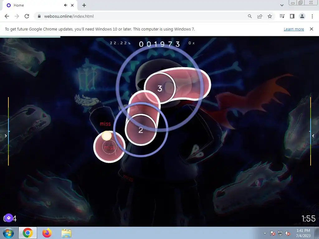Dismiss the Chrome update notification bar
The image size is (319, 239).
(311, 29)
